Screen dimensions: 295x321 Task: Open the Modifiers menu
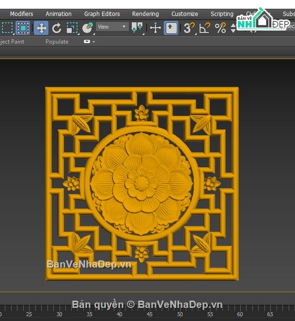click(21, 14)
